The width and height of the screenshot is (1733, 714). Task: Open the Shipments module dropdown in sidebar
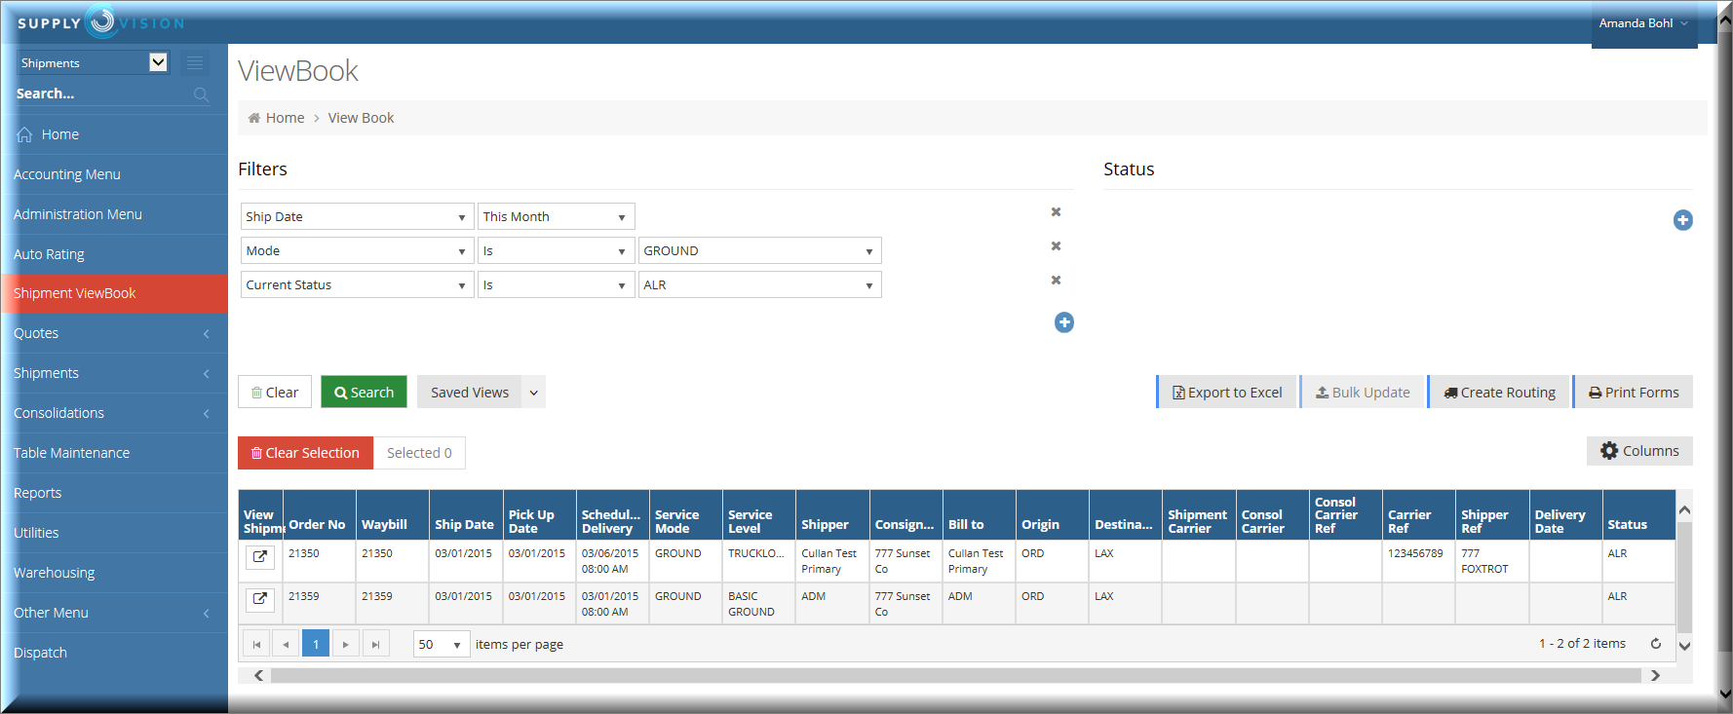pyautogui.click(x=94, y=62)
